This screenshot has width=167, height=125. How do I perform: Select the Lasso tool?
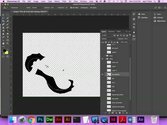(3, 18)
